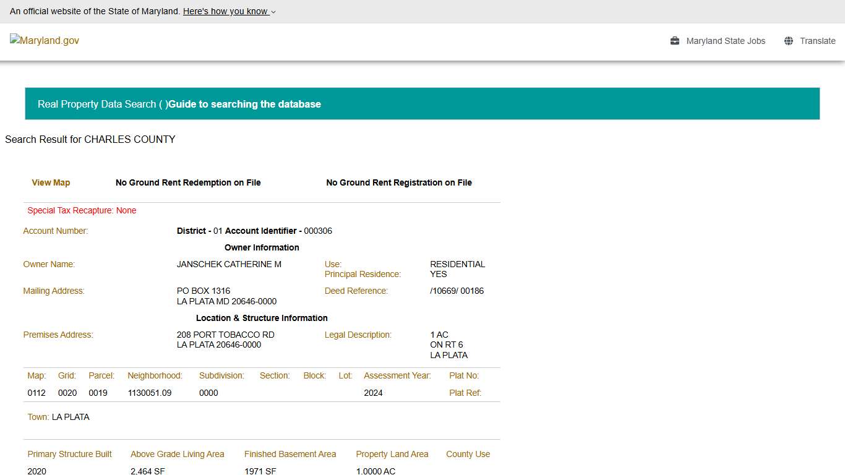The image size is (845, 475).
Task: Click Guide to searching the database
Action: pos(244,104)
